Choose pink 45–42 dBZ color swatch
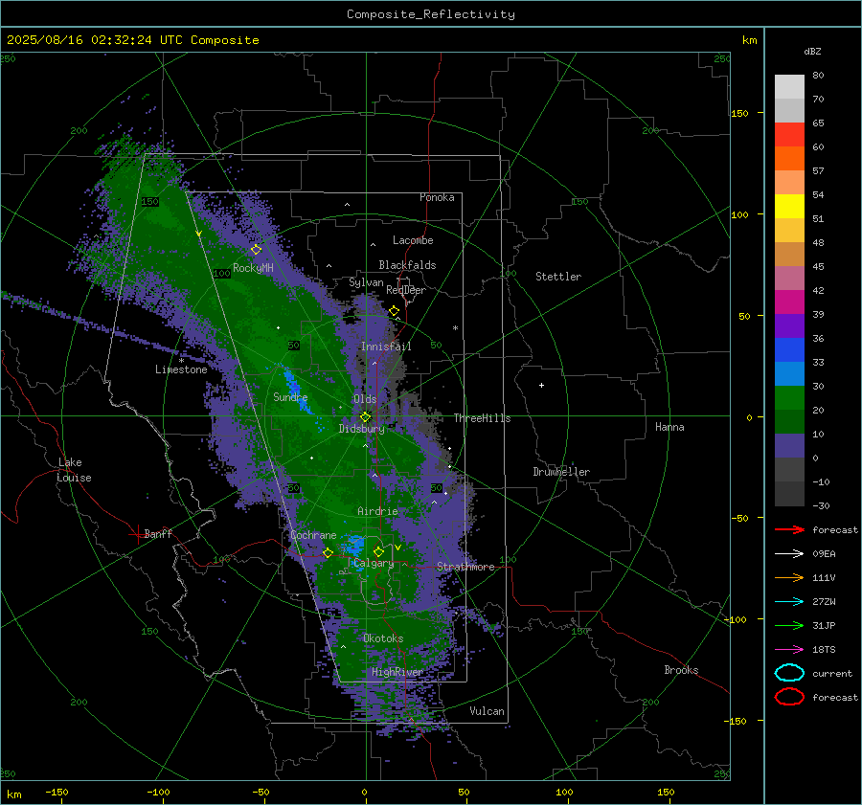Viewport: 862px width, 805px height. click(x=789, y=279)
